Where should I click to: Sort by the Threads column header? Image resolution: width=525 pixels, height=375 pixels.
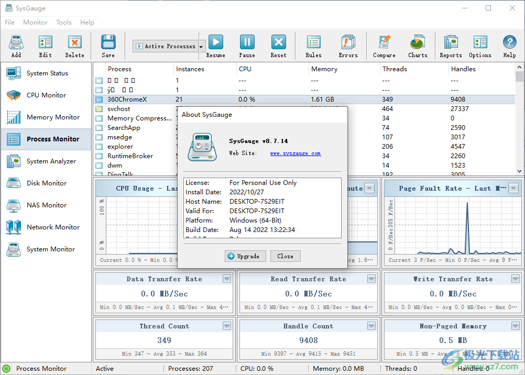(x=414, y=69)
